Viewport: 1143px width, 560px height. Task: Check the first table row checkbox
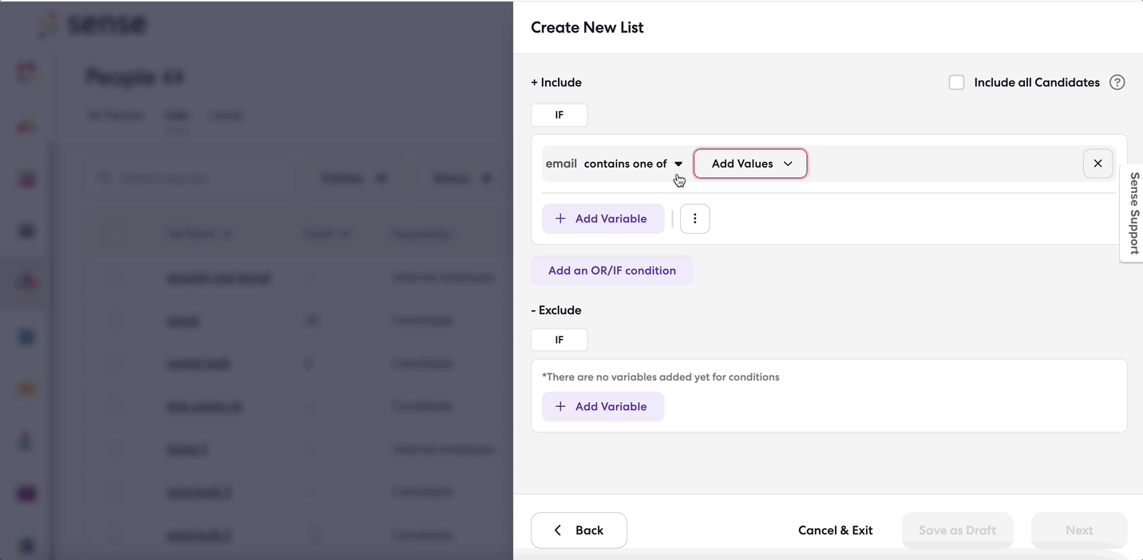point(114,278)
